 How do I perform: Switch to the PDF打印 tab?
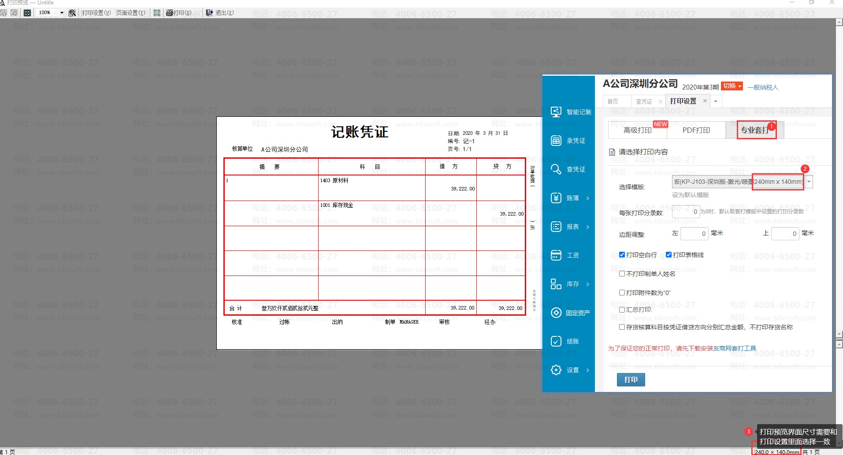pos(696,130)
